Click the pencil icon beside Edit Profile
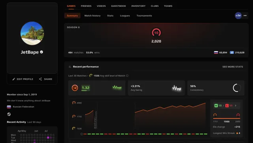Screen dimensions: 253x143 (x=14, y=79)
